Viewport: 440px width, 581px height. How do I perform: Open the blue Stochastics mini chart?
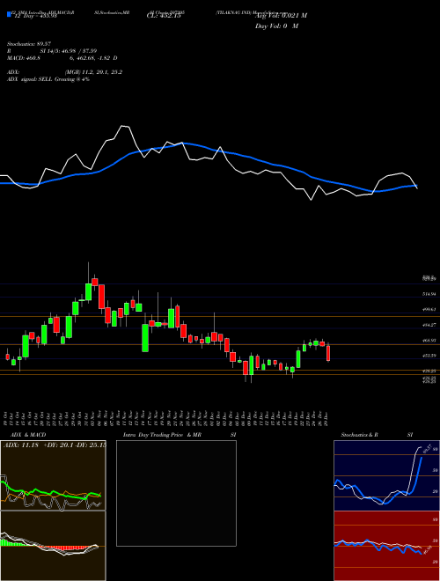(386, 475)
